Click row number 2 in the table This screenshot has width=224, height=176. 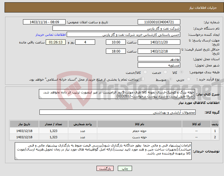tap(215, 137)
